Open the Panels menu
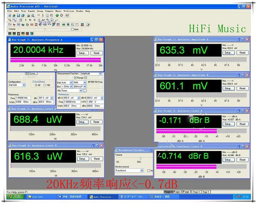Screen dimensions: 257x204 pyautogui.click(x=31, y=11)
